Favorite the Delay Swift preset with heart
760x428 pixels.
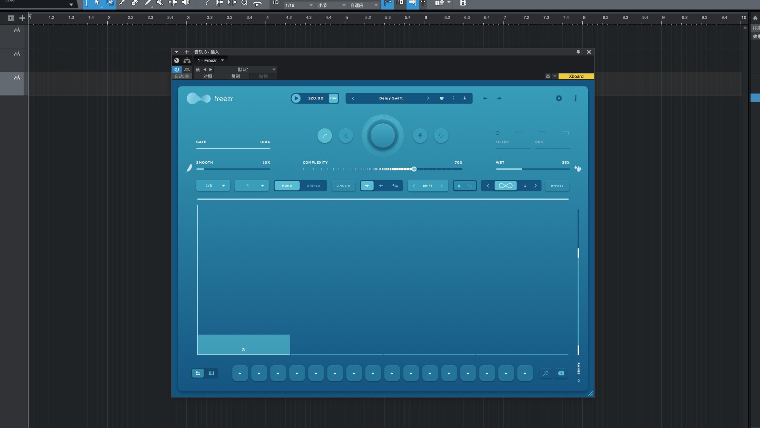coord(442,98)
